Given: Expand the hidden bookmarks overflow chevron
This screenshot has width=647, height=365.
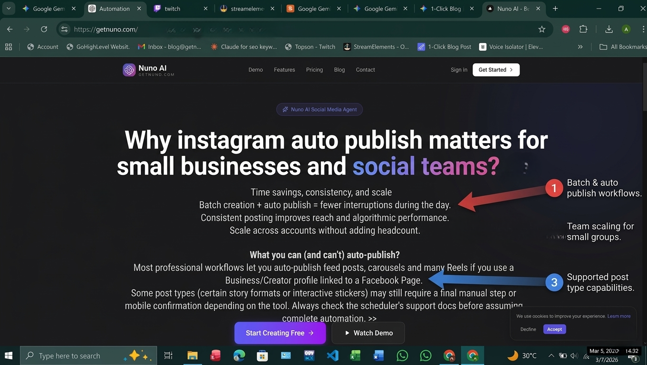Looking at the screenshot, I should coord(580,47).
